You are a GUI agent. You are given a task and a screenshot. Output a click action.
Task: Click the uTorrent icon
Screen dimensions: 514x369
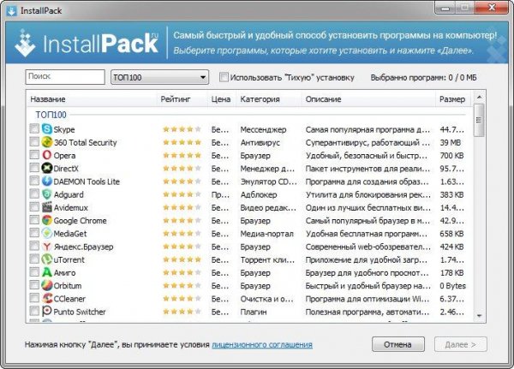[47, 259]
